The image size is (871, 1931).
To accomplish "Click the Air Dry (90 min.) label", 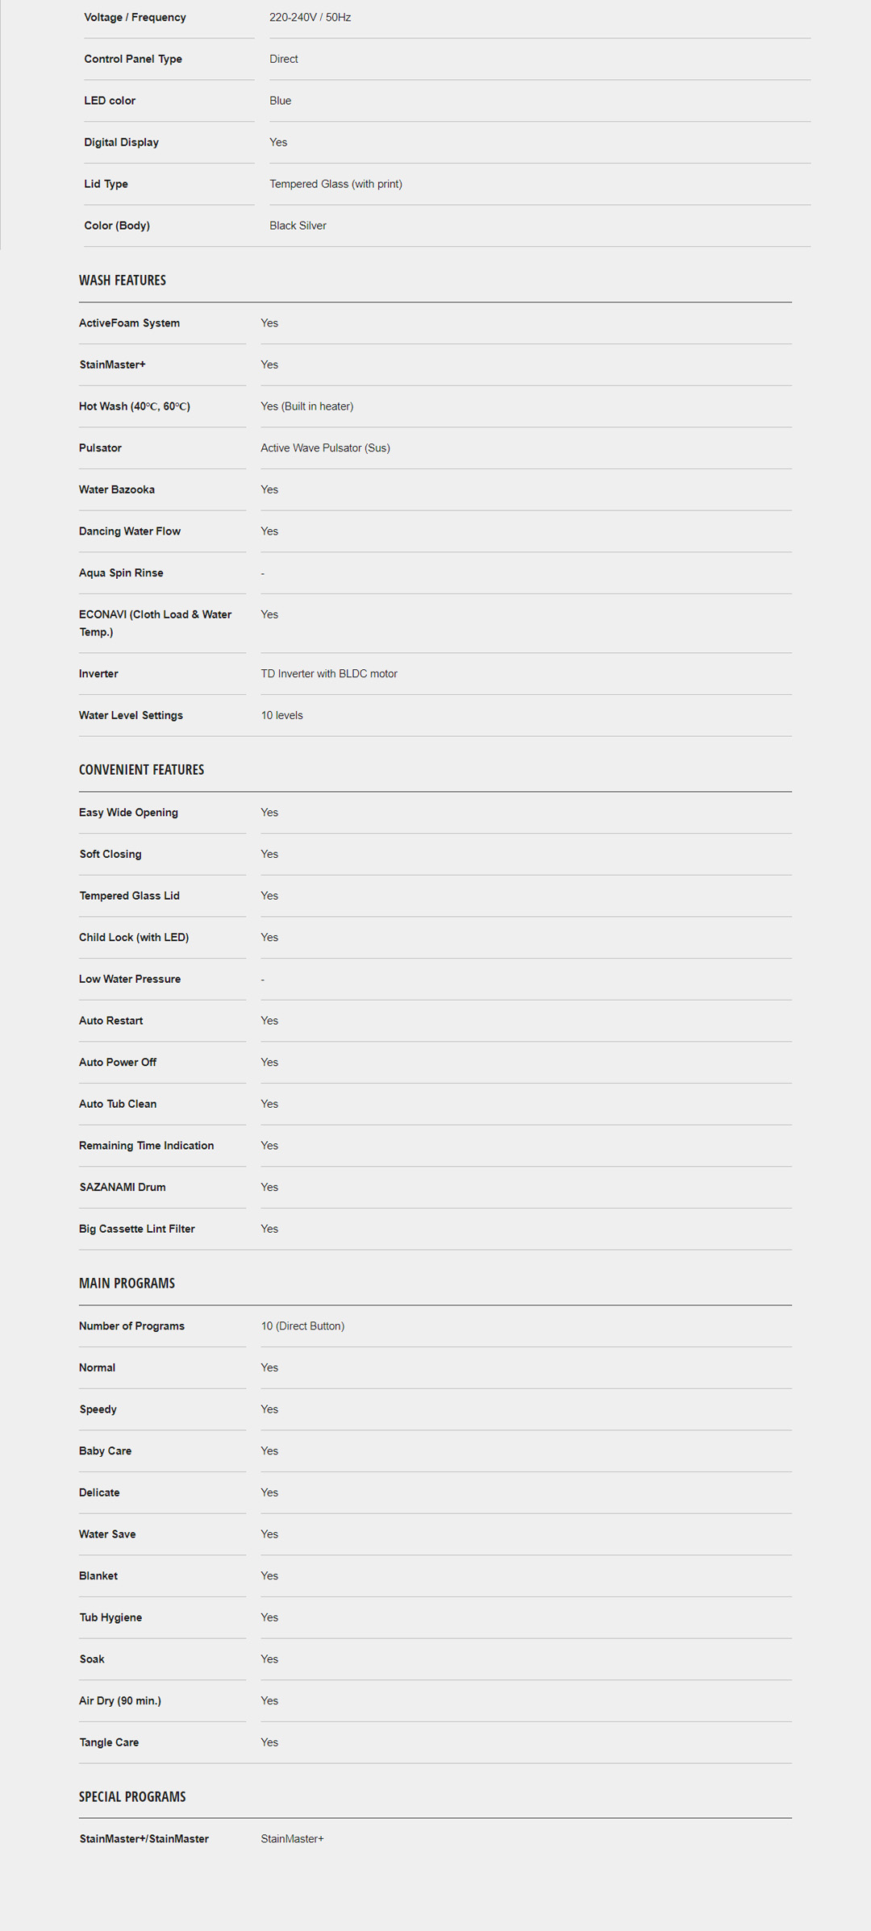I will 120,1701.
